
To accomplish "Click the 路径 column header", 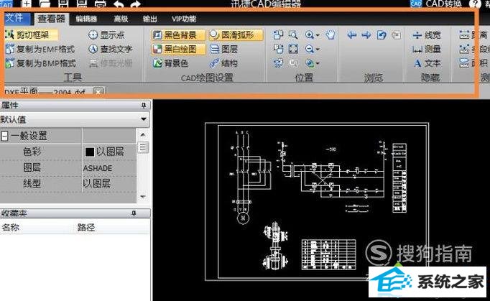I will click(86, 227).
